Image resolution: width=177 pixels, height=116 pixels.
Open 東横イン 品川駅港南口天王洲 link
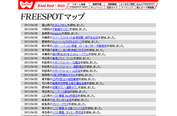pos(69,50)
